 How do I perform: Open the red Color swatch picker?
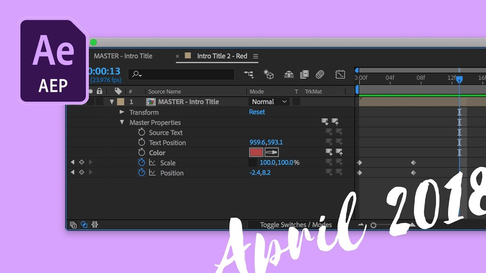tap(256, 152)
